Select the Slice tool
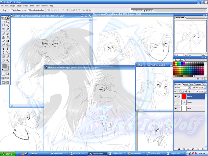This screenshot has height=156, width=208. [x=7, y=29]
